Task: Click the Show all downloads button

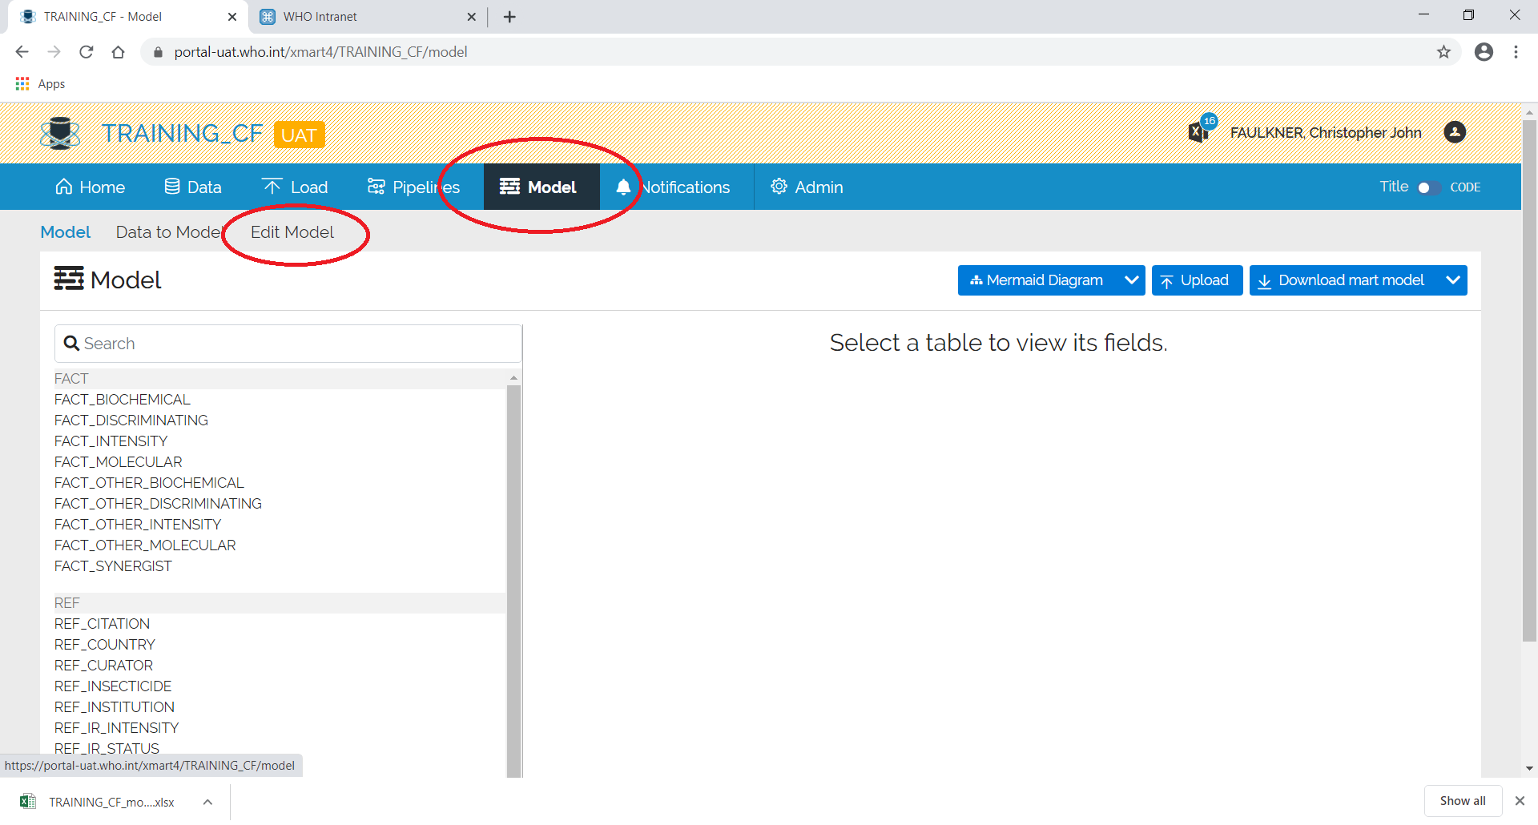Action: point(1463,801)
